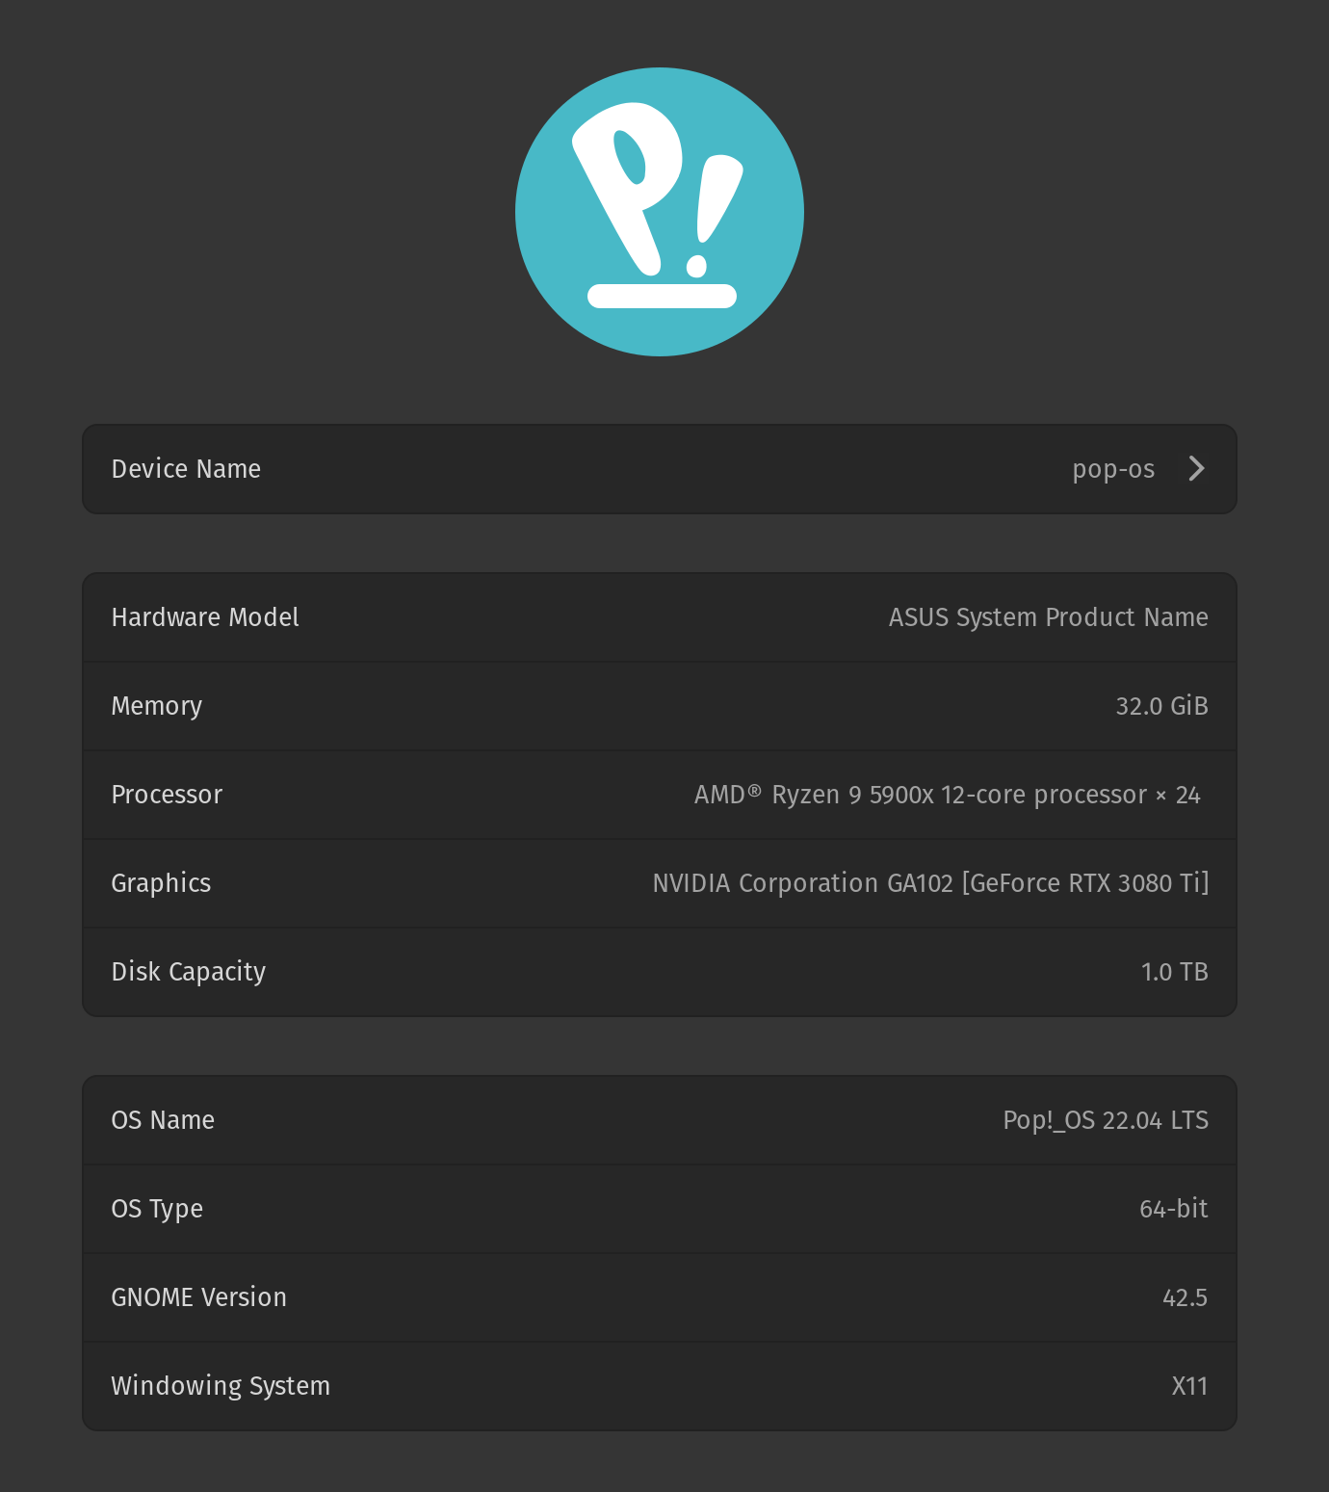Click the 1.0 TB disk value
The image size is (1329, 1492).
[x=1175, y=972]
